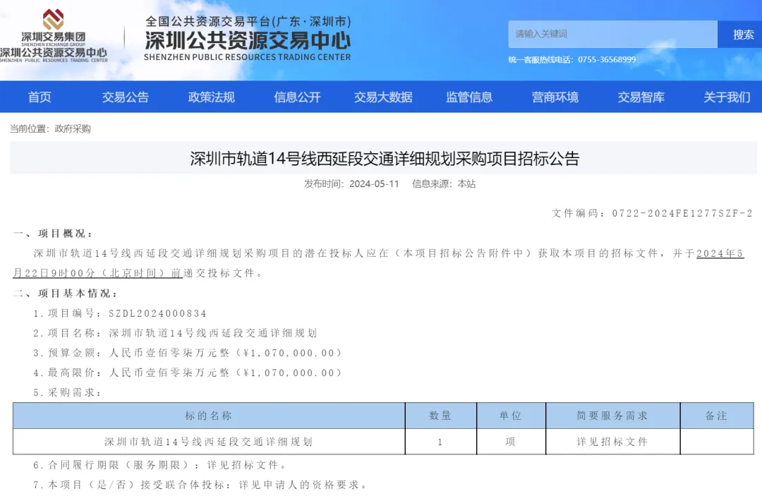Click the 数量 table header
Viewport: 762px width, 496px height.
tap(441, 416)
